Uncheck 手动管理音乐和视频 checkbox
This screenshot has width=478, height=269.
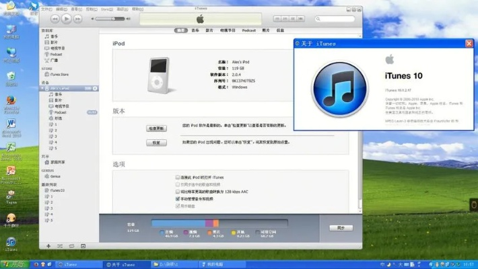[x=178, y=199]
